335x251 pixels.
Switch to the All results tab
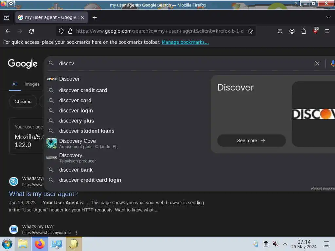(x=15, y=84)
